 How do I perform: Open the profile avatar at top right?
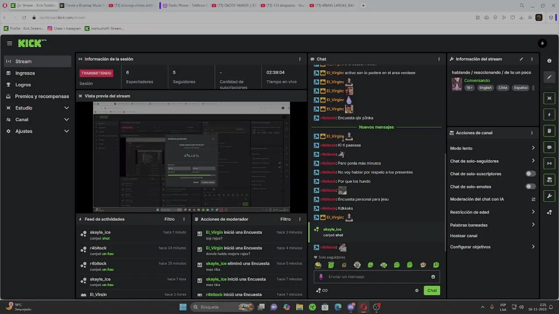click(542, 43)
